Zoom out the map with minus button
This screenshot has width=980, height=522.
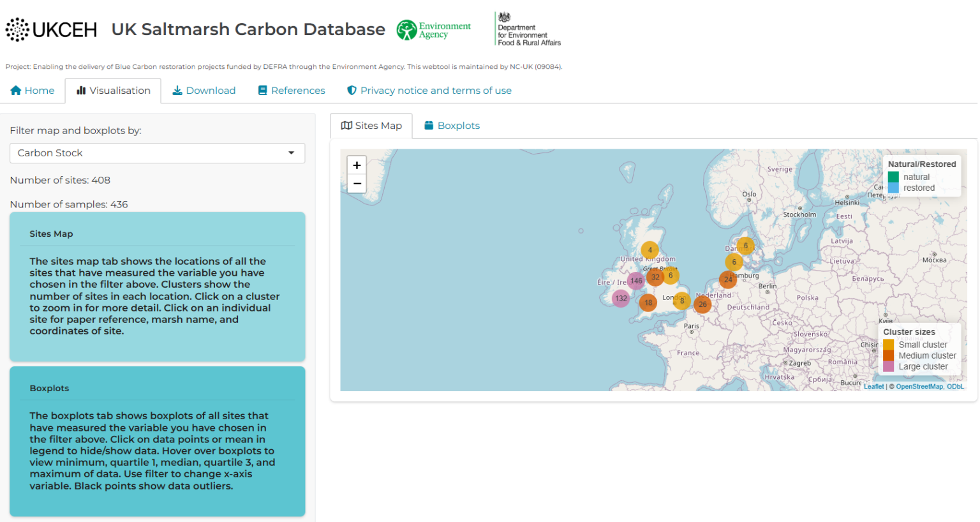pyautogui.click(x=357, y=183)
